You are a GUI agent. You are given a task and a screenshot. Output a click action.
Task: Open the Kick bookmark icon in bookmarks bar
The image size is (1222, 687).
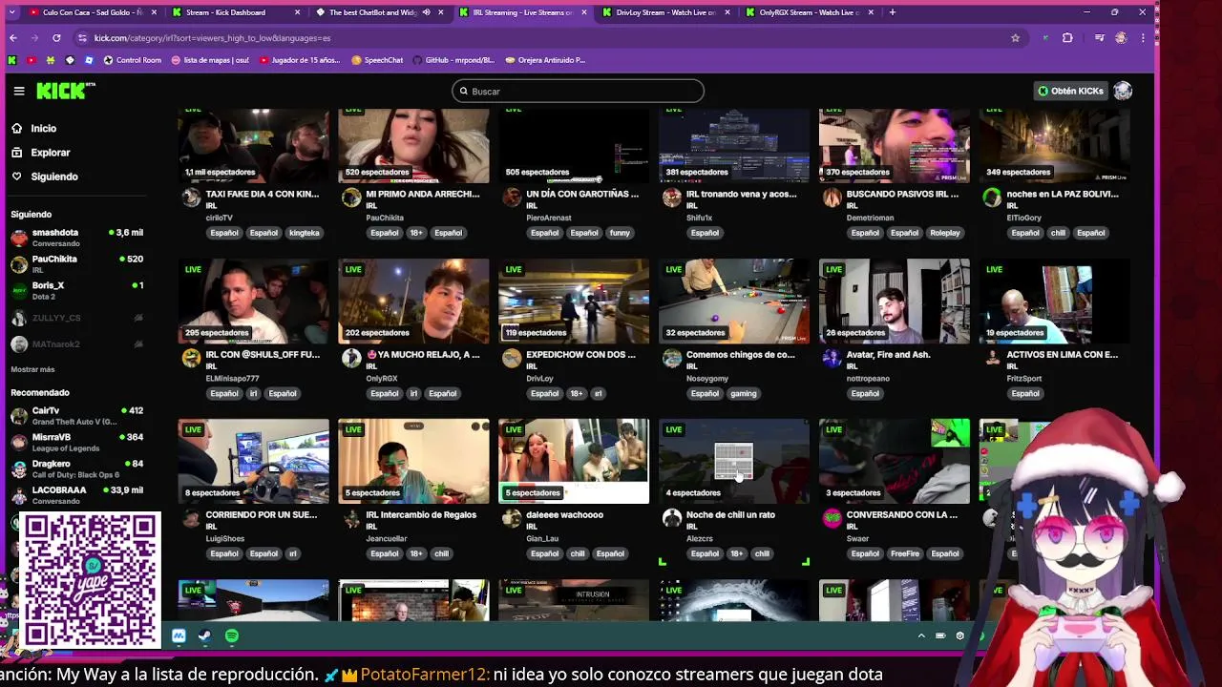pos(12,60)
